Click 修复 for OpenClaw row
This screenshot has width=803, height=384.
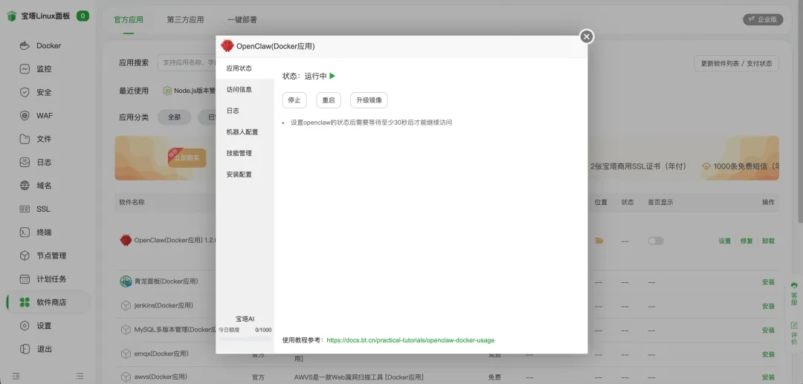coord(746,241)
